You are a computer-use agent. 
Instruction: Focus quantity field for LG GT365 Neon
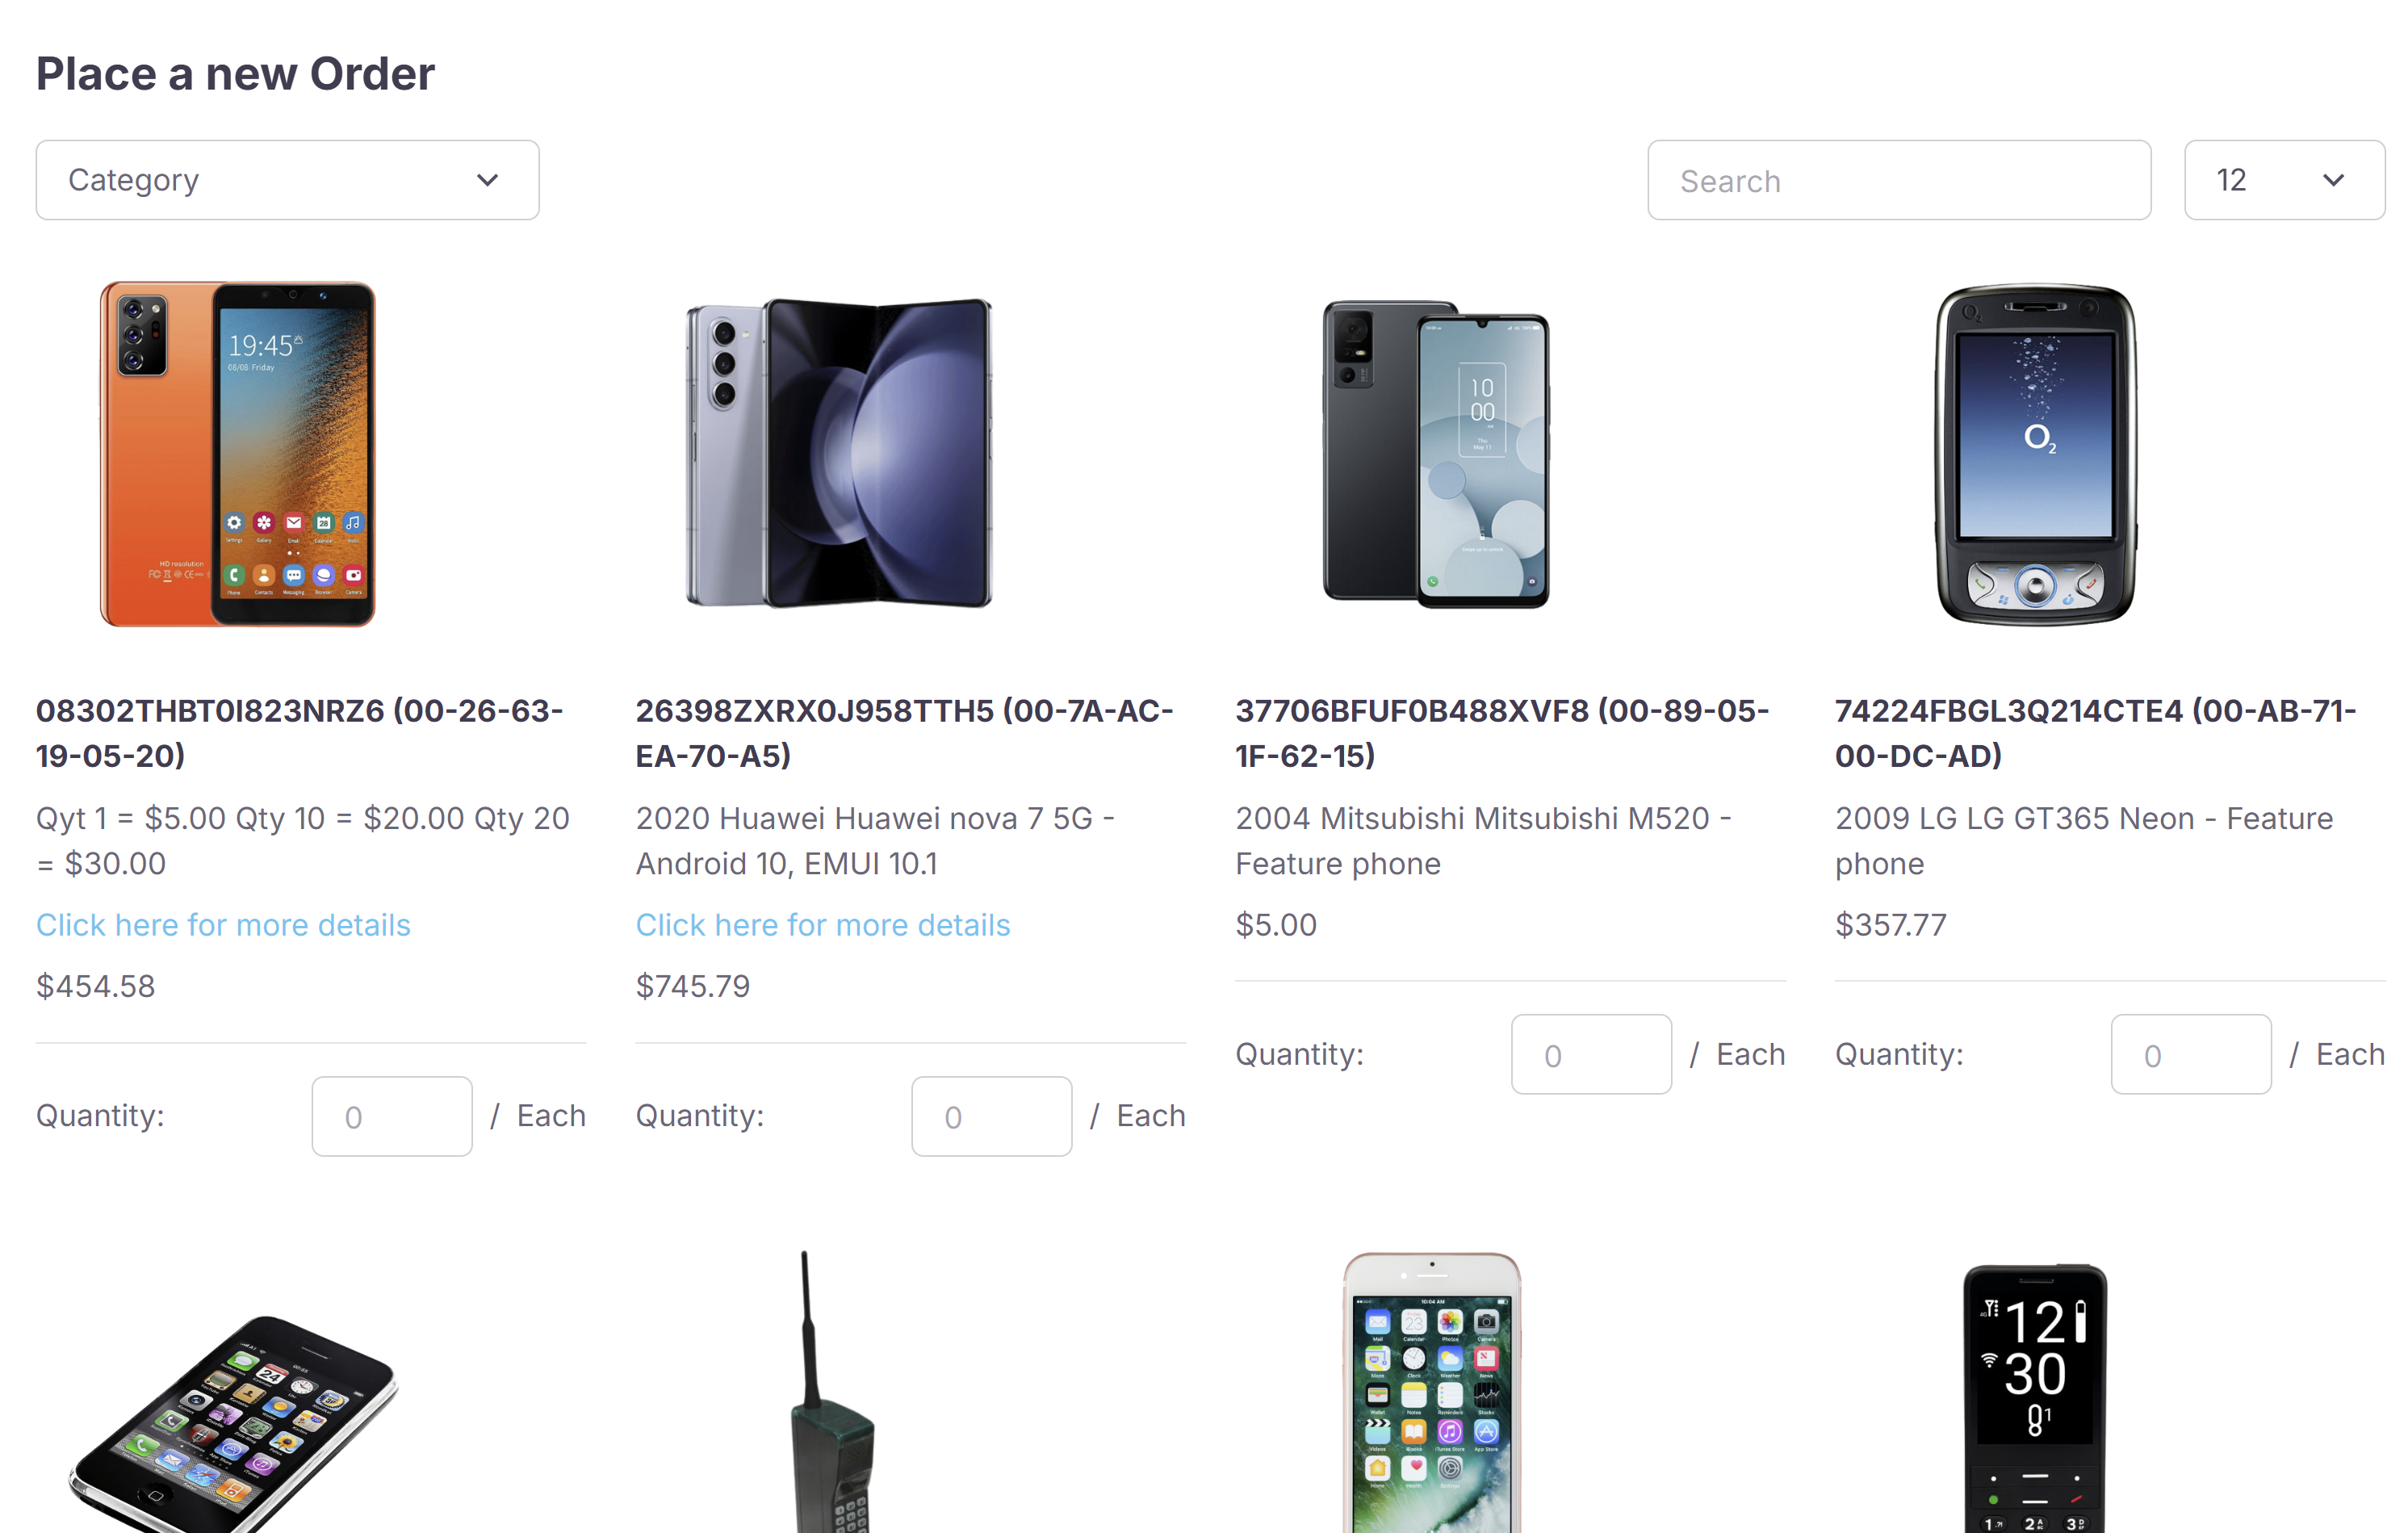tap(2190, 1055)
